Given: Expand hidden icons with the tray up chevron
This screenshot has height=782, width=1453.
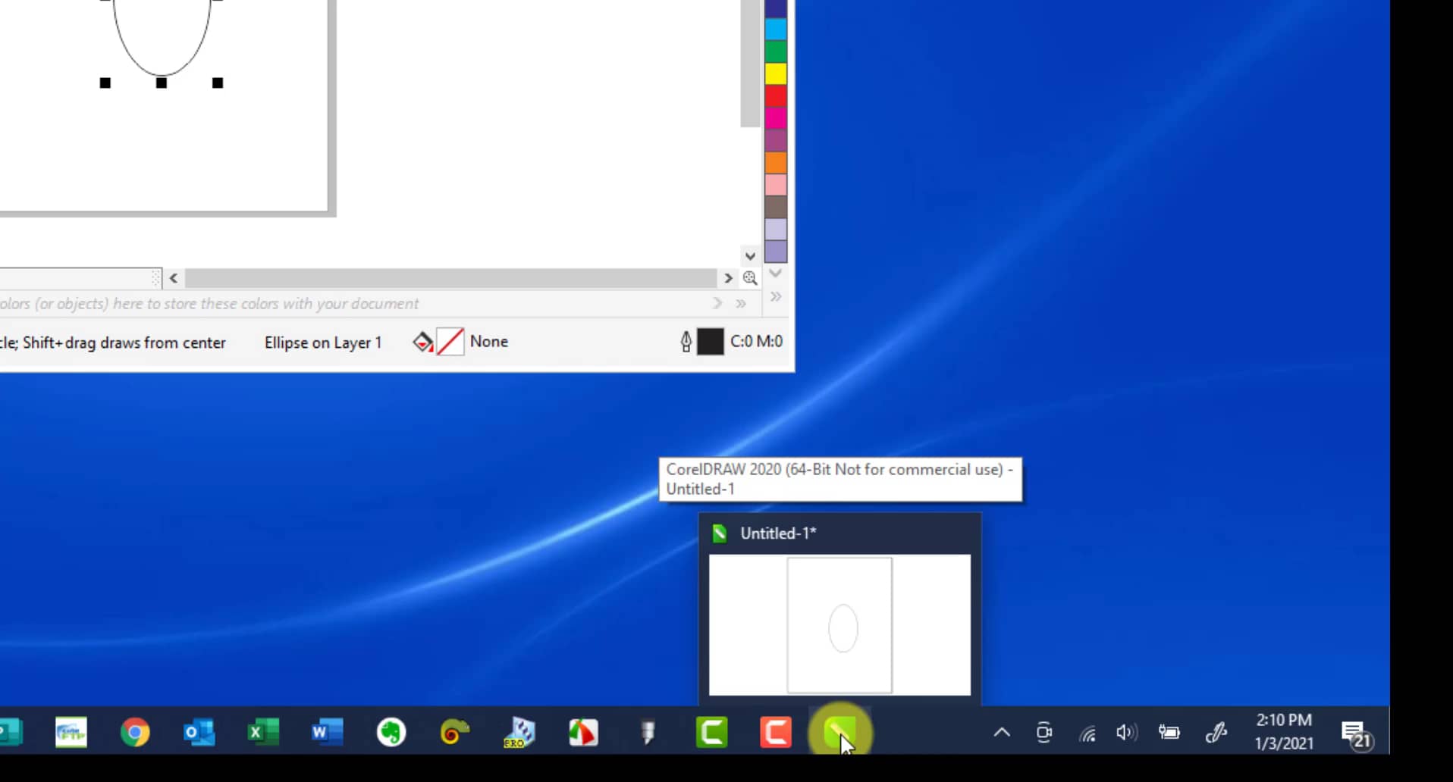Looking at the screenshot, I should click(1001, 732).
